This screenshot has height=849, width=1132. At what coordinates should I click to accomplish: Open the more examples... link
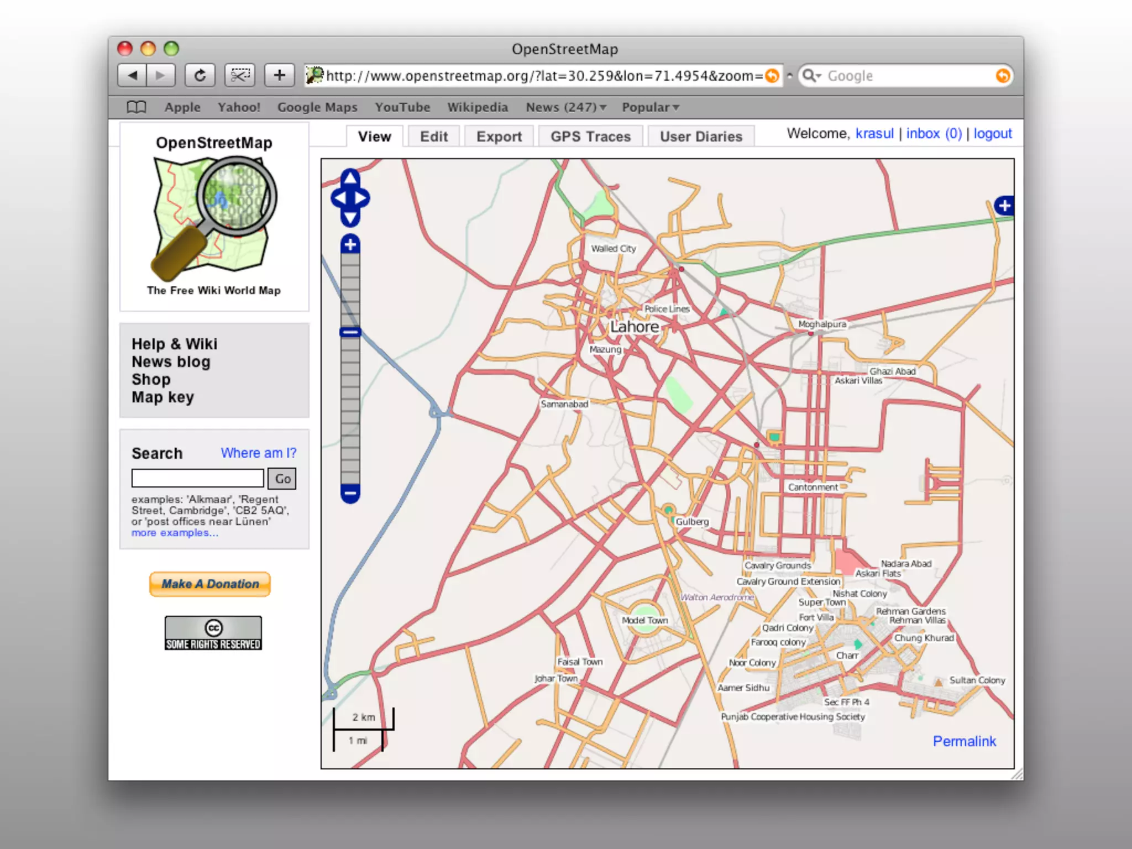(x=175, y=533)
